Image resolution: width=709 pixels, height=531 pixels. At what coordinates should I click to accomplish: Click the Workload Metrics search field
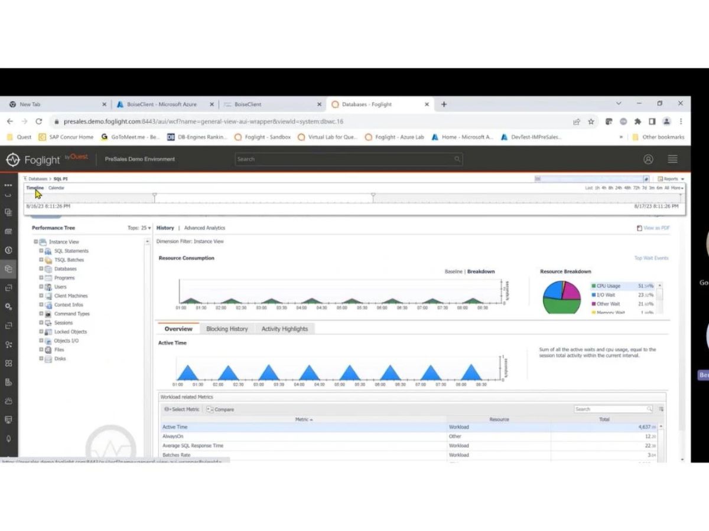pos(613,409)
